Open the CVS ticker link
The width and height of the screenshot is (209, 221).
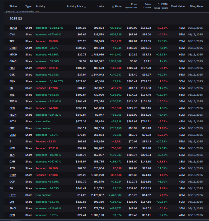[12, 35]
